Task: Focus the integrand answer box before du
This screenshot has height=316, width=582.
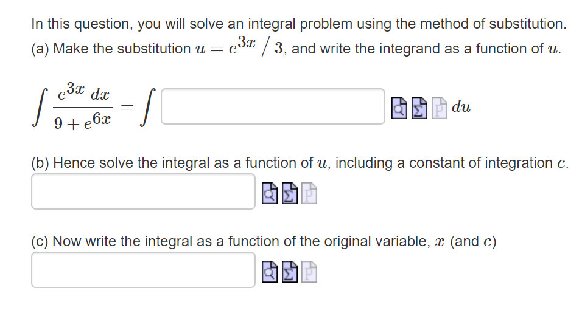Action: [x=273, y=106]
